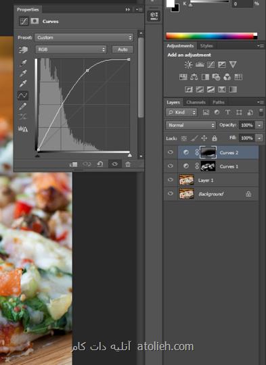Select the Curves 1 layer mask thumbnail
Image resolution: width=266 pixels, height=365 pixels.
coord(208,166)
